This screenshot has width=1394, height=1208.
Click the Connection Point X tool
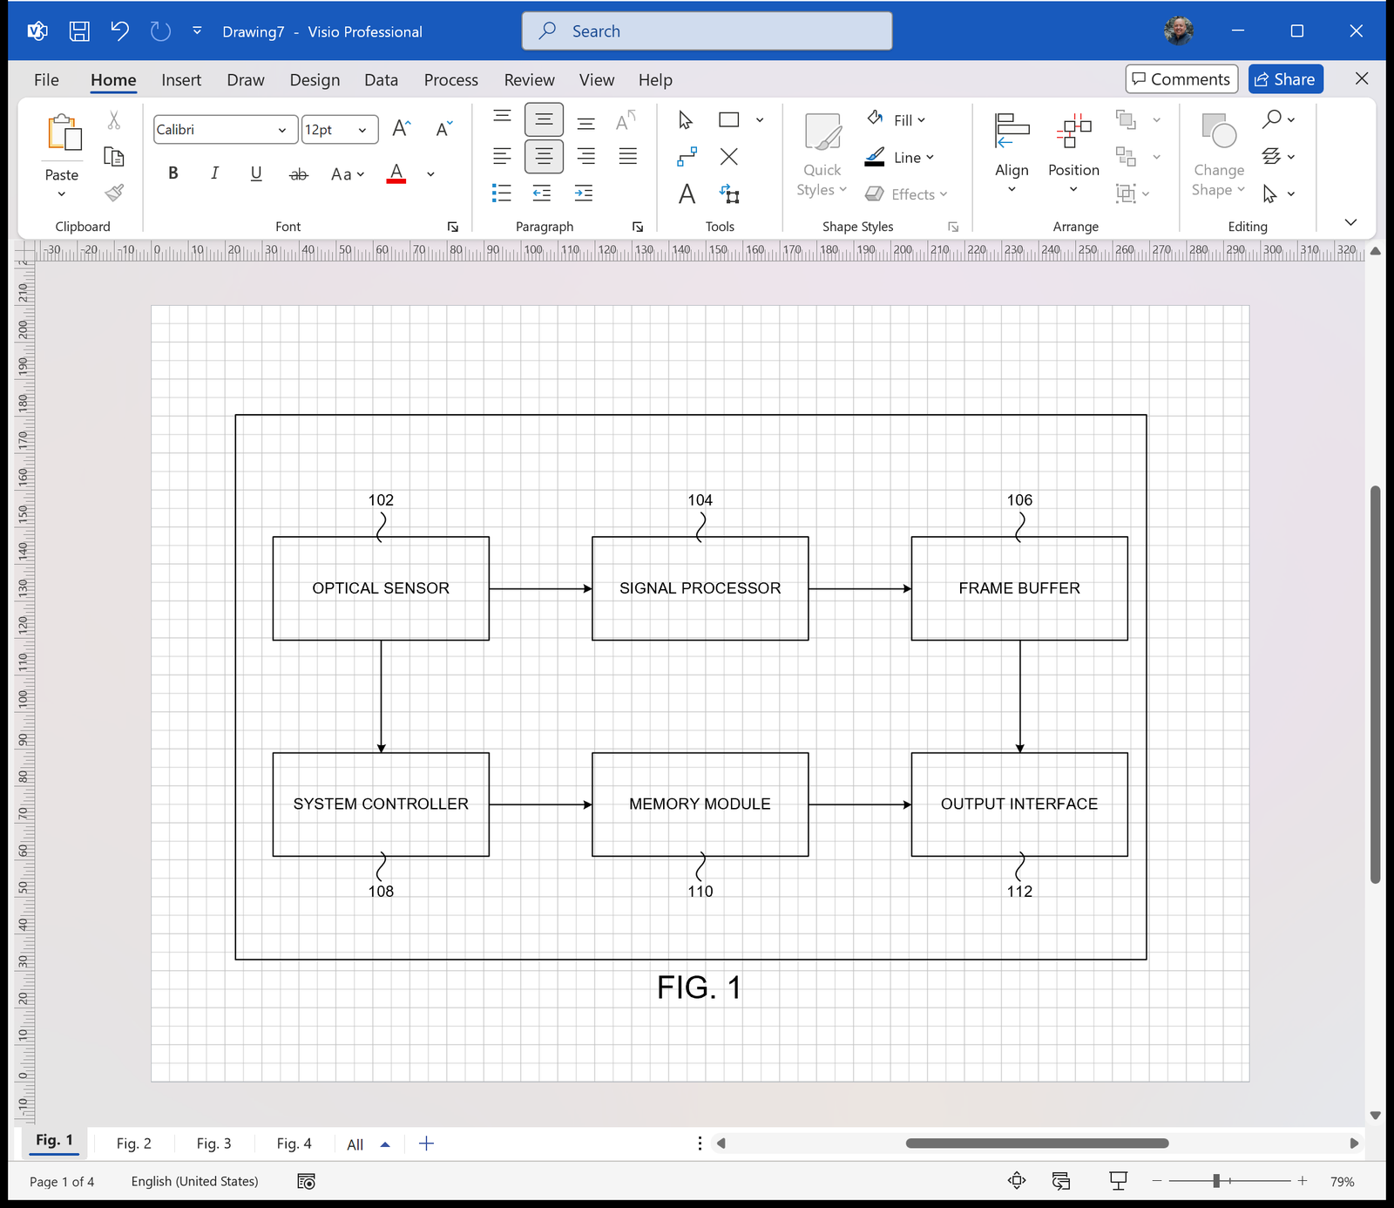[x=729, y=157]
